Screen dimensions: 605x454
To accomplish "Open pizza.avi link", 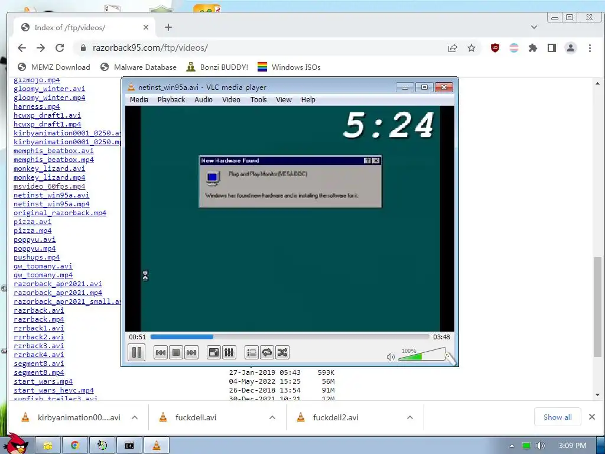I will click(x=32, y=222).
